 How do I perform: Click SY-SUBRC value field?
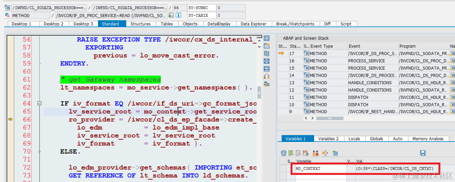(231, 7)
